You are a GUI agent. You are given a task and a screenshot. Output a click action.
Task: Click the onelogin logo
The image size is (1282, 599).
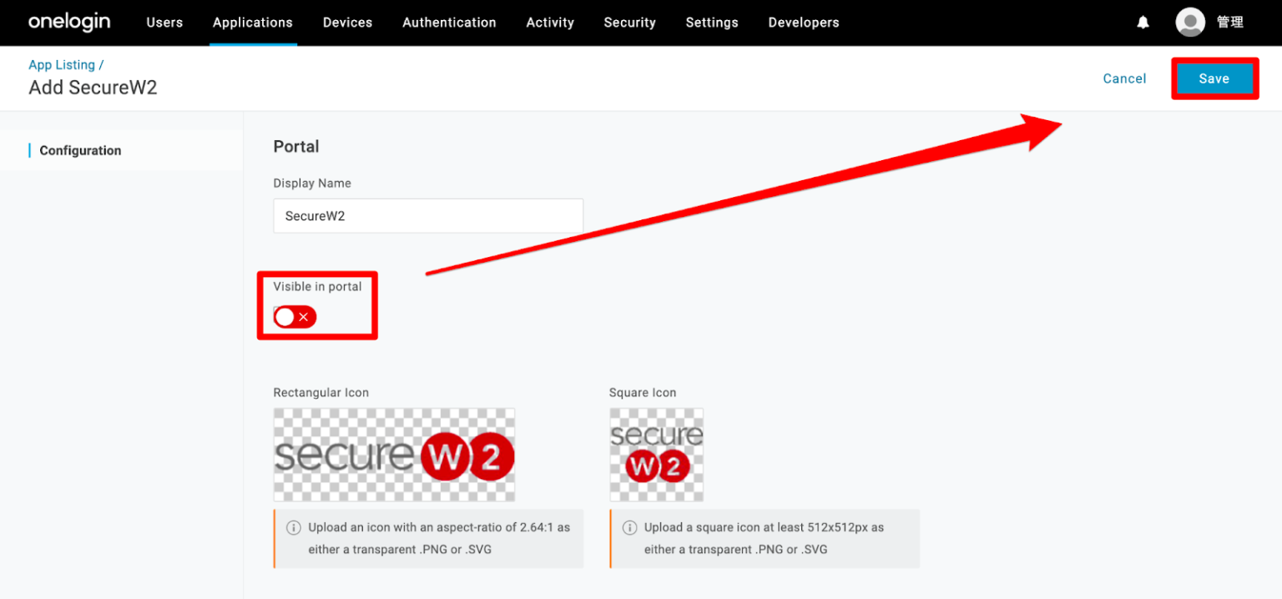[69, 23]
